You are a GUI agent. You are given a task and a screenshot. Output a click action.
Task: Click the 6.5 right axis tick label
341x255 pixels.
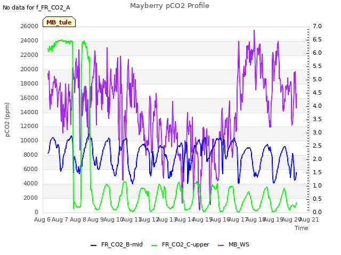(318, 39)
